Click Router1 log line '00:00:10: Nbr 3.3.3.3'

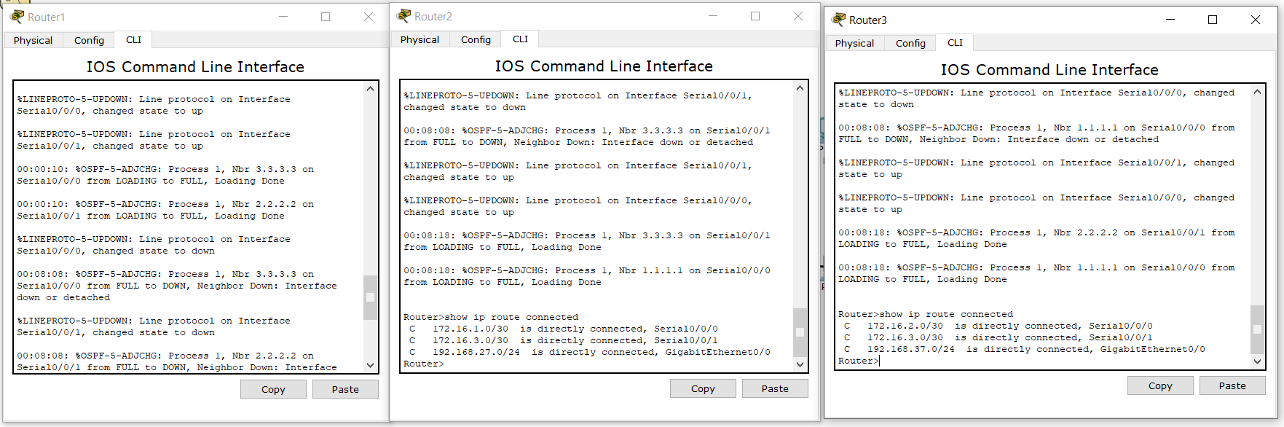165,175
